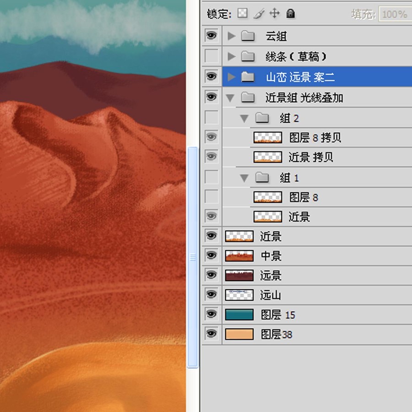Select the 图层 8 thumbnail

268,197
